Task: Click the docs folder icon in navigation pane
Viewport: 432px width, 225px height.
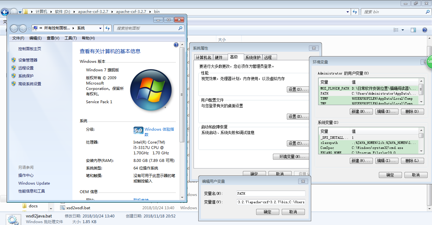Action: [x=25, y=206]
